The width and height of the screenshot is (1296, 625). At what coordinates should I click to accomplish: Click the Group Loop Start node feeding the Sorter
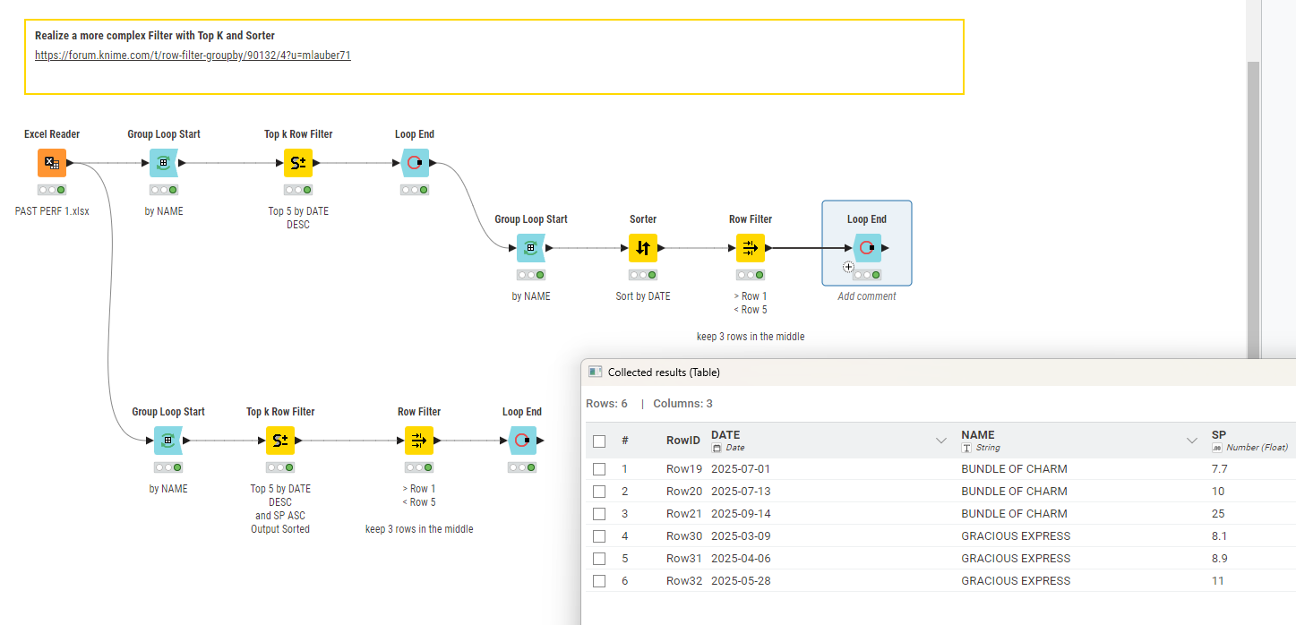pyautogui.click(x=530, y=248)
